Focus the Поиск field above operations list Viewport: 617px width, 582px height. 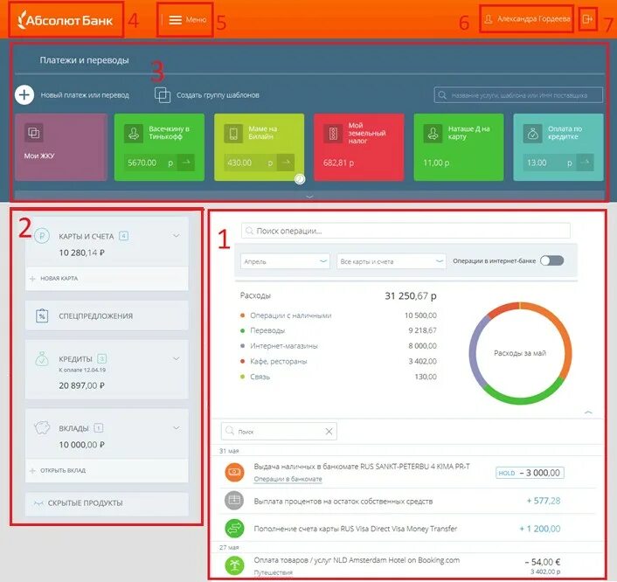pos(279,432)
